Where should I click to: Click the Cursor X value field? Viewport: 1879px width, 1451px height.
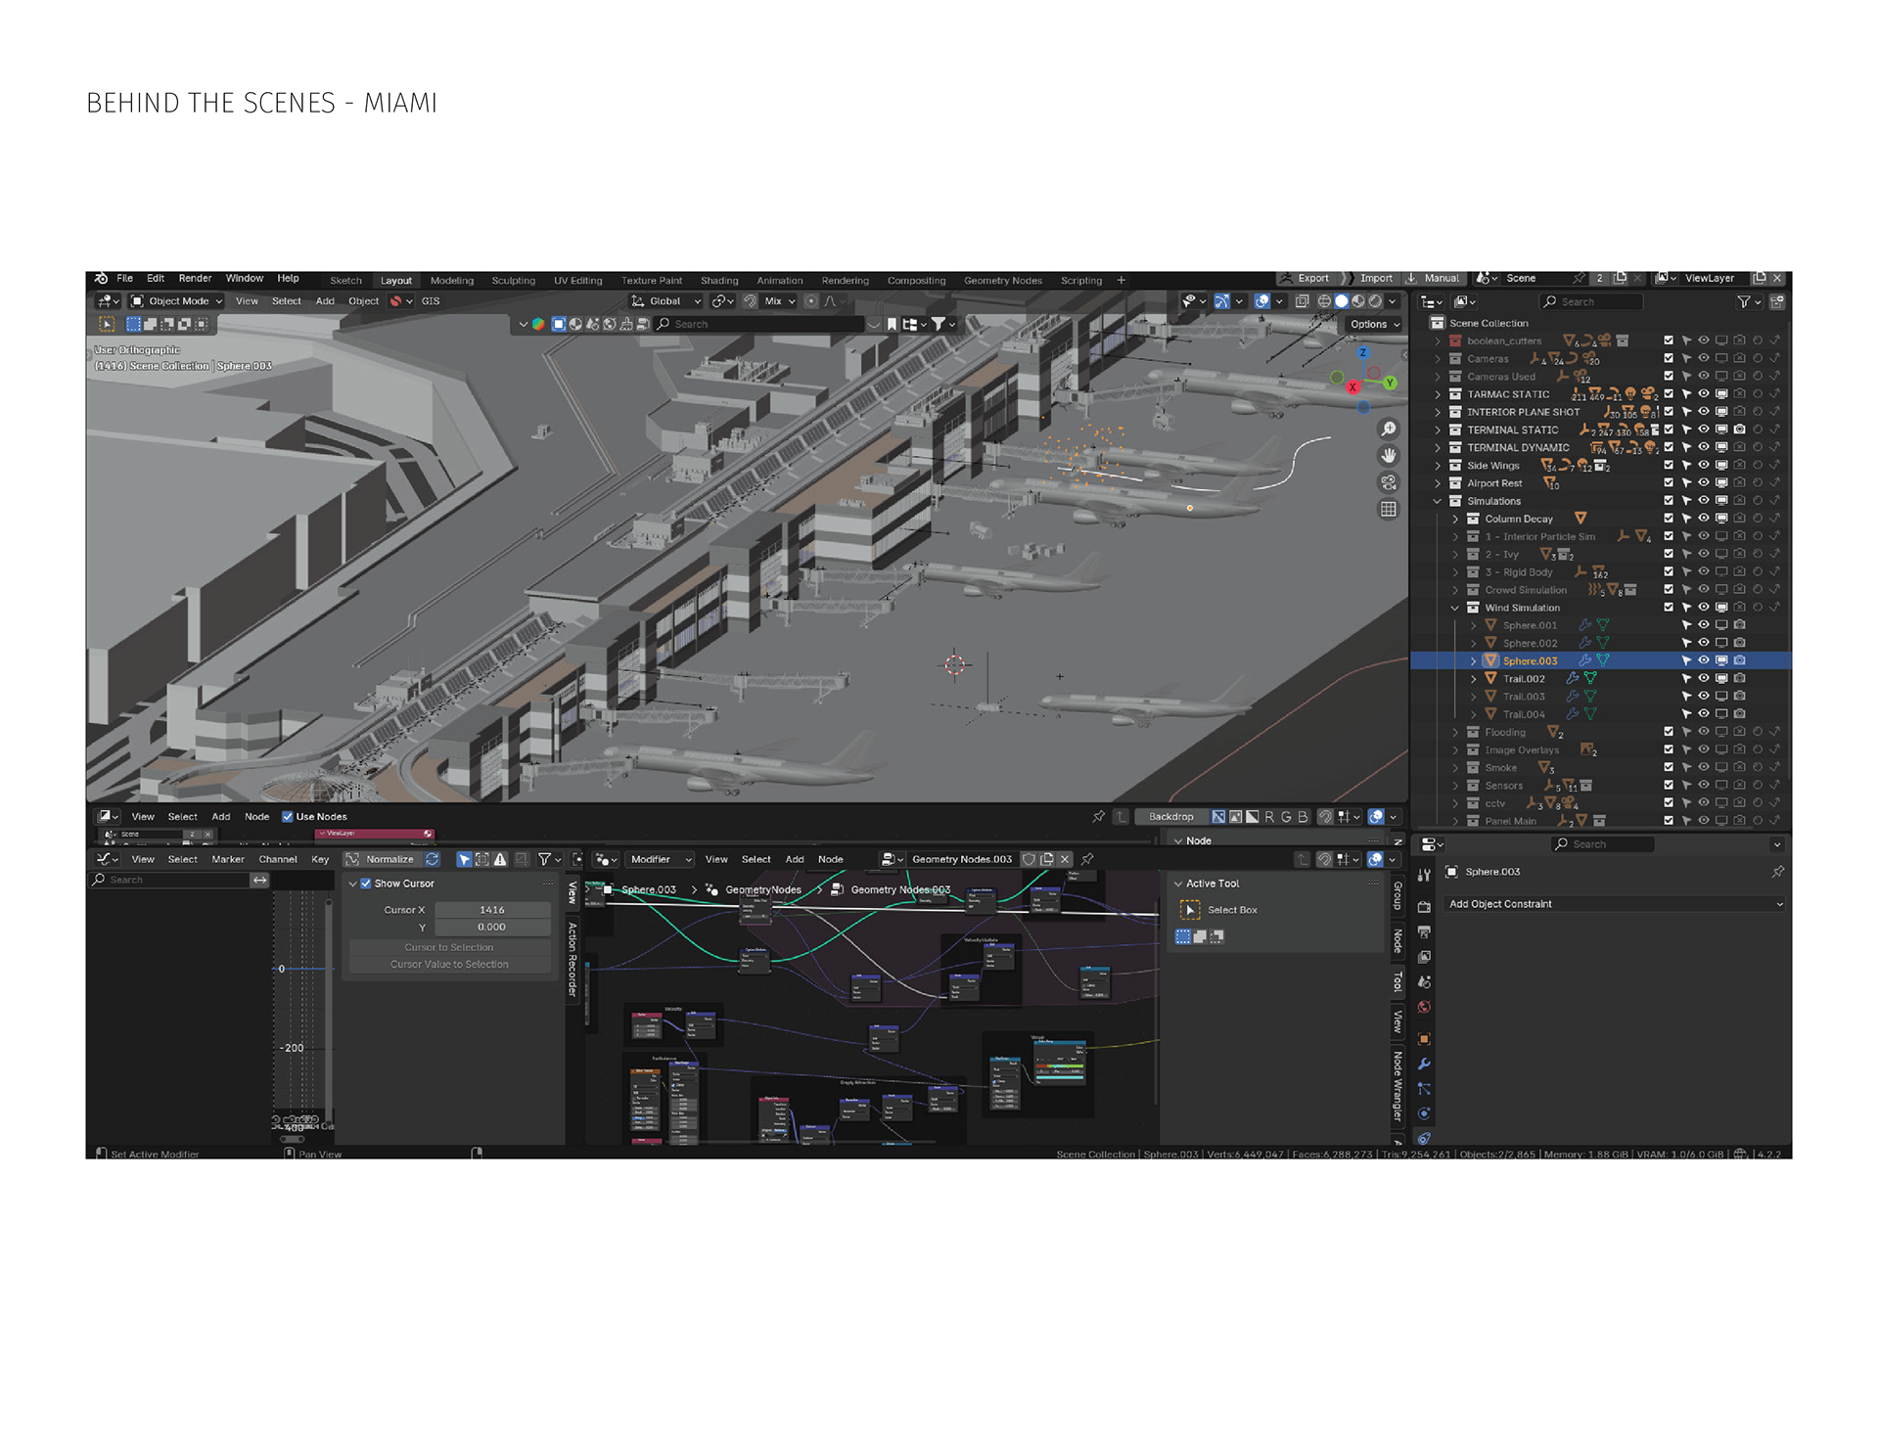click(x=491, y=910)
